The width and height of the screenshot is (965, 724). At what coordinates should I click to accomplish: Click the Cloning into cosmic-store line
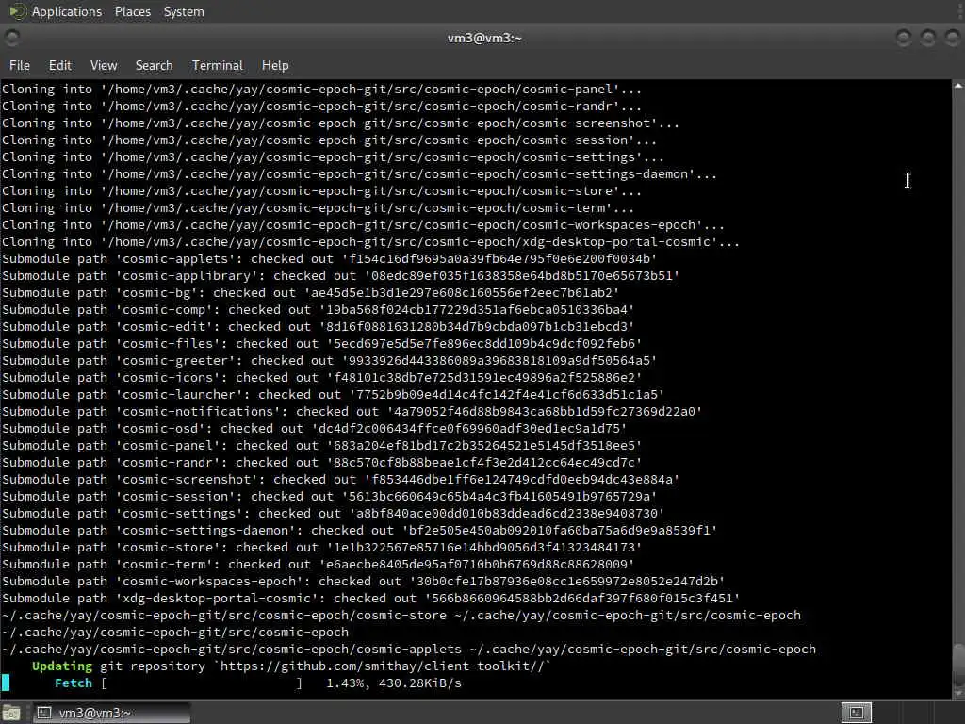(x=322, y=190)
